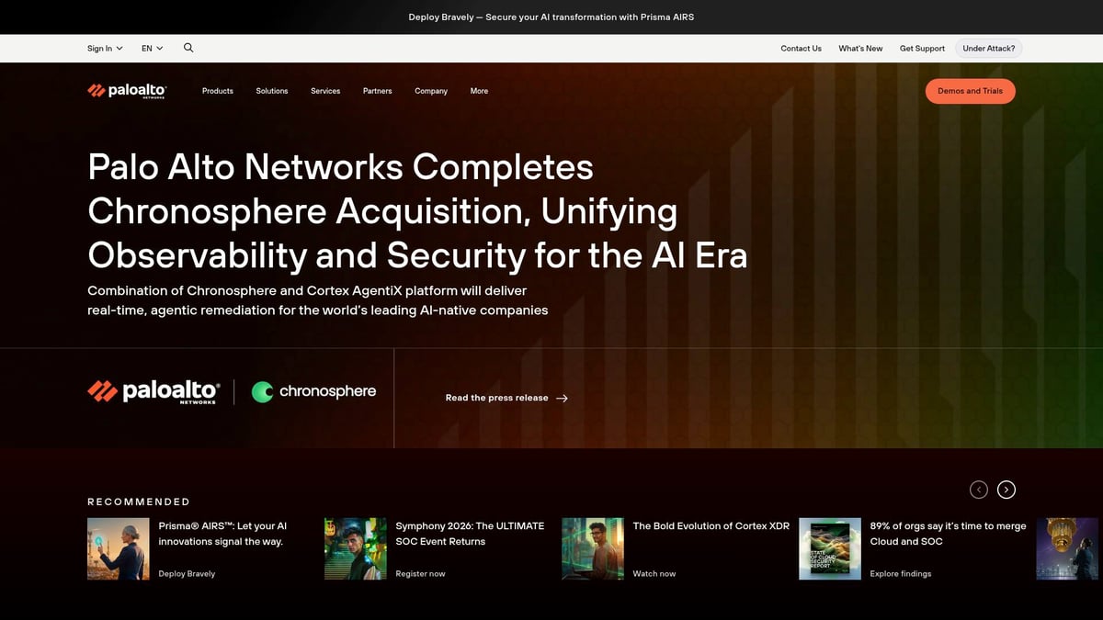Select the Under Attack? pill

click(x=988, y=48)
